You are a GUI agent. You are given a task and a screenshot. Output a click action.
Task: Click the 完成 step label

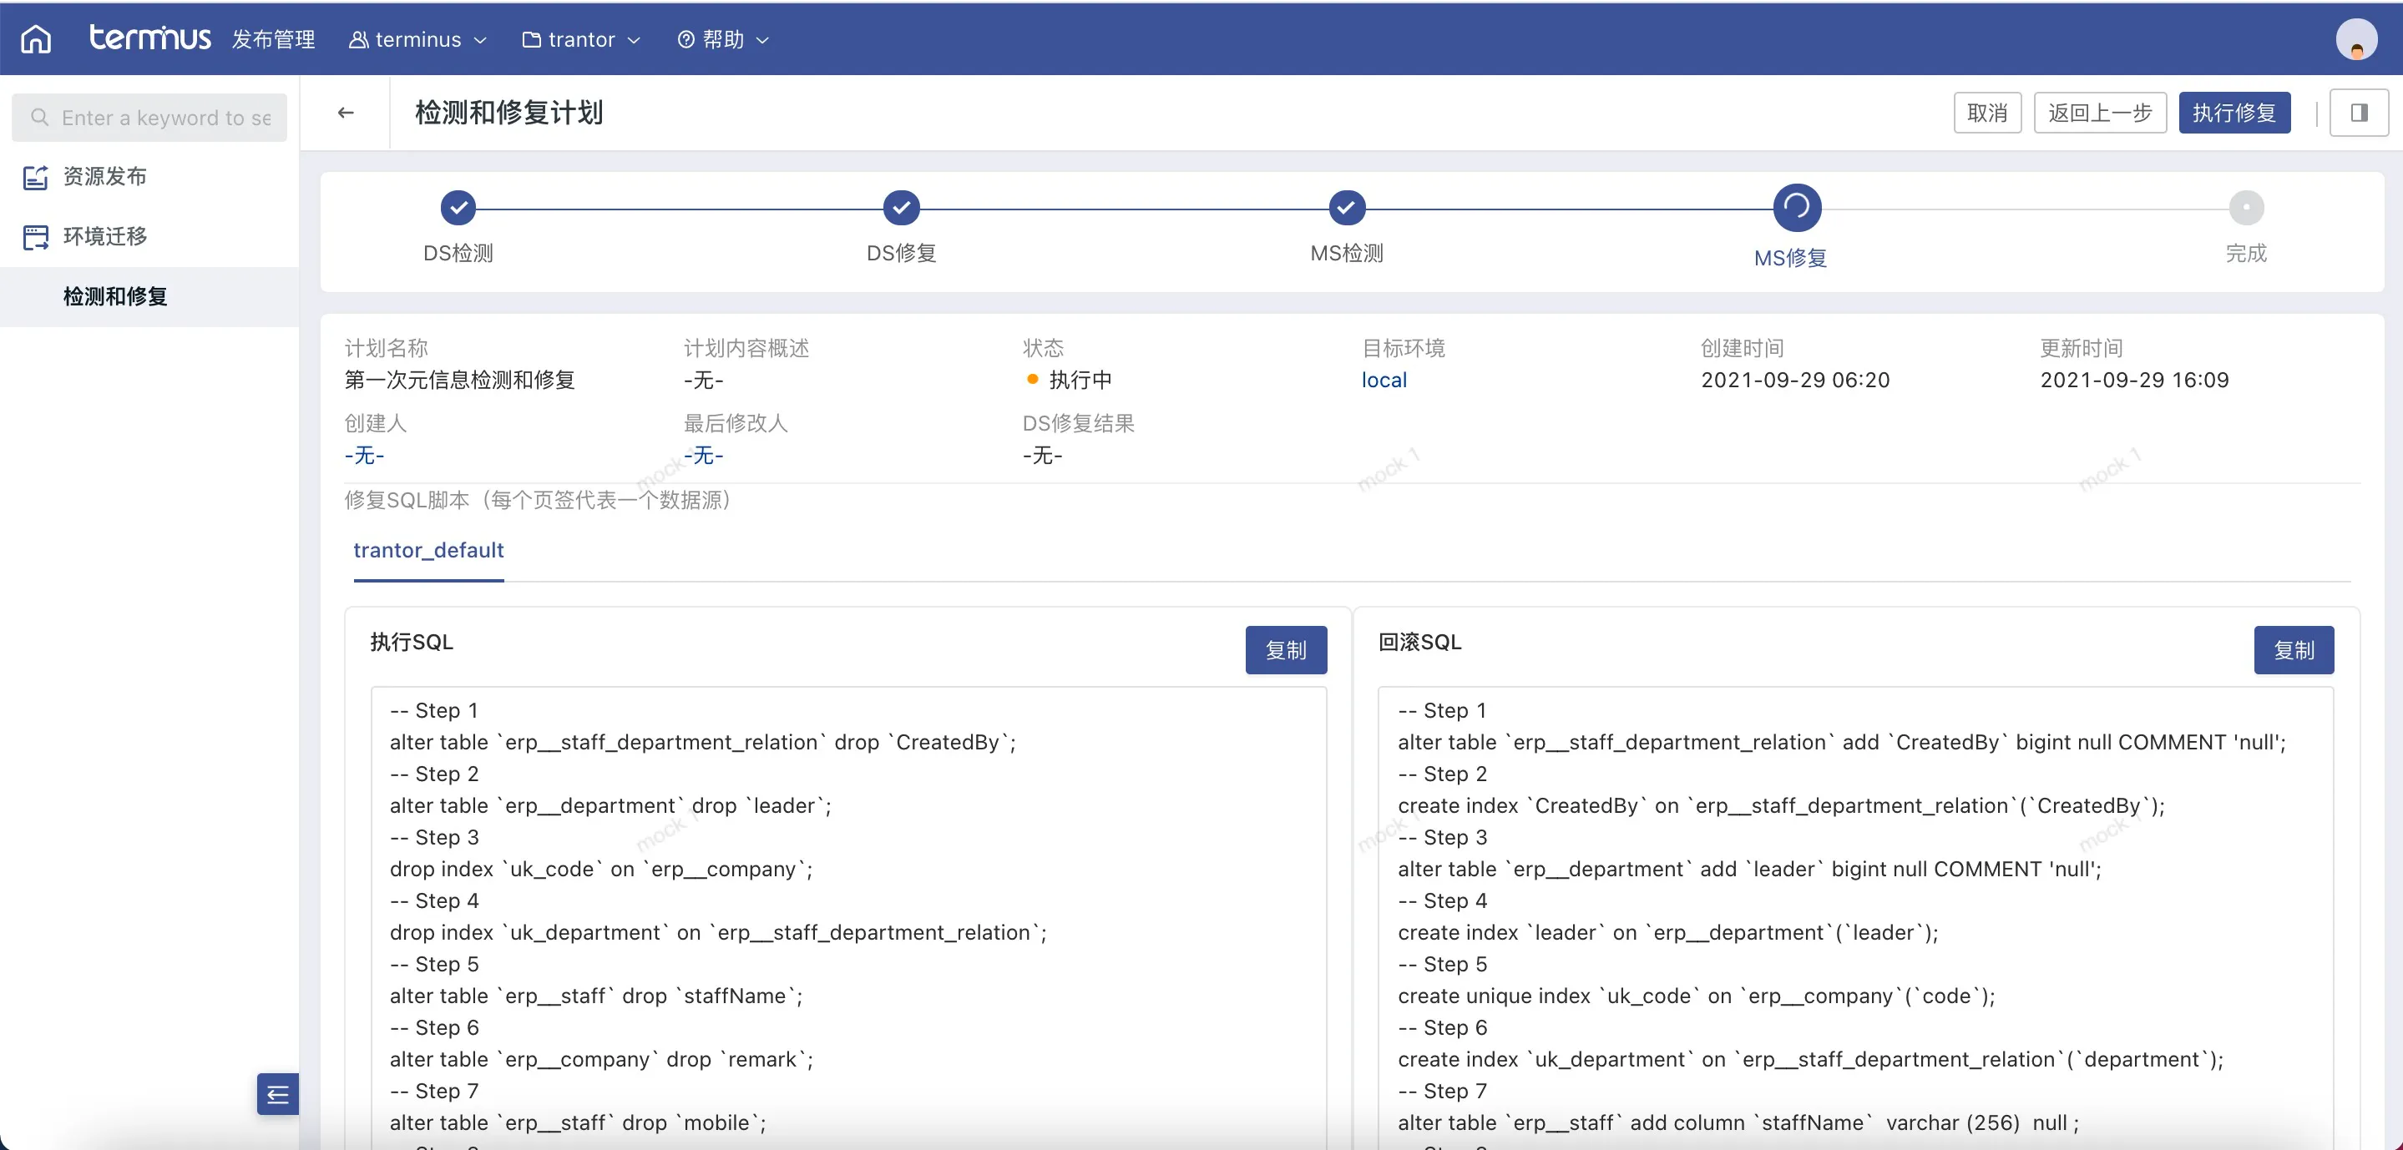click(2246, 253)
